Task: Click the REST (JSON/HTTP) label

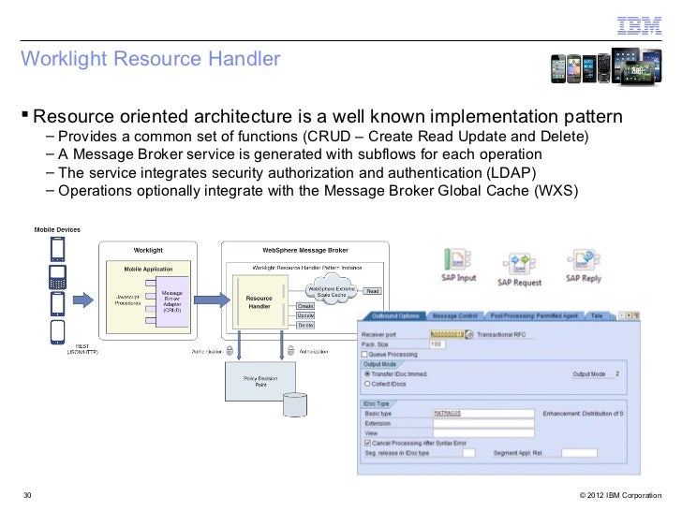Action: (x=82, y=349)
